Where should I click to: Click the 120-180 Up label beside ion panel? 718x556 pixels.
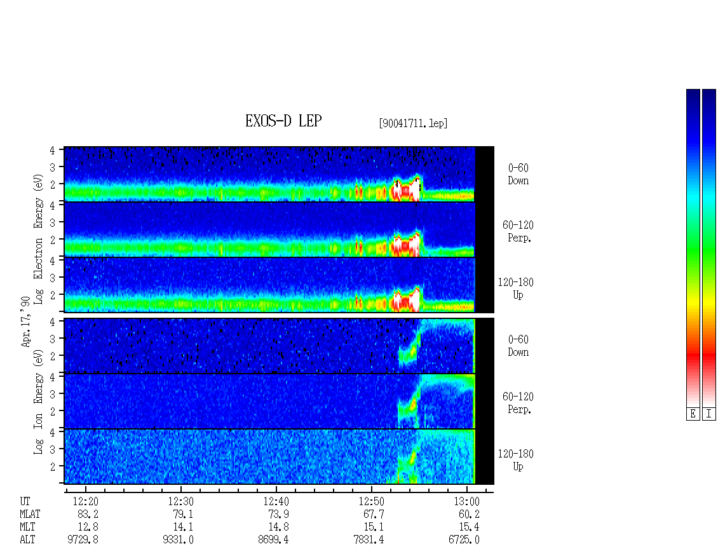(x=515, y=461)
